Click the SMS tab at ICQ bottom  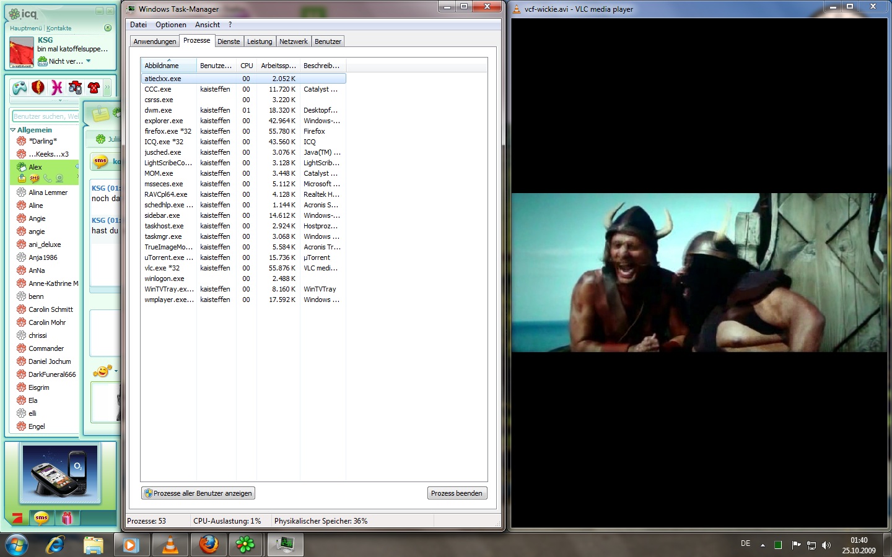[42, 518]
